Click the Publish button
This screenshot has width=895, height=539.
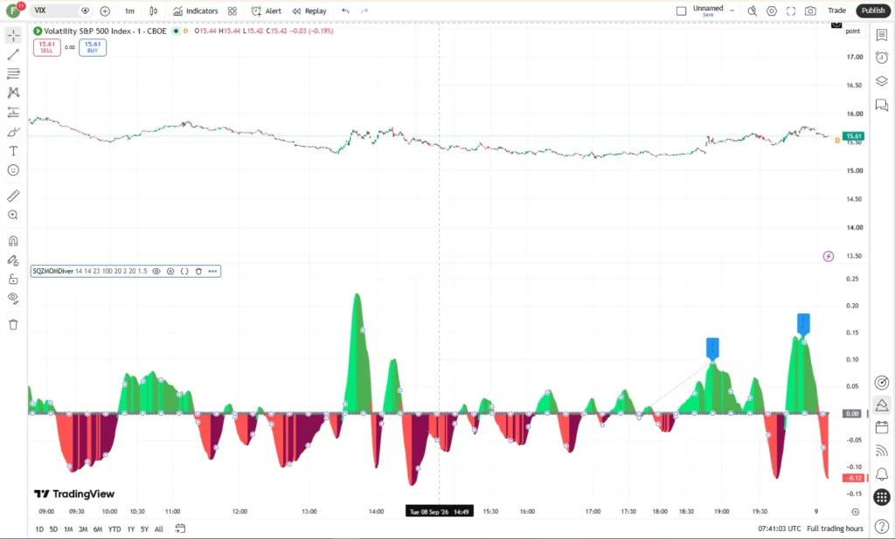[x=873, y=10]
